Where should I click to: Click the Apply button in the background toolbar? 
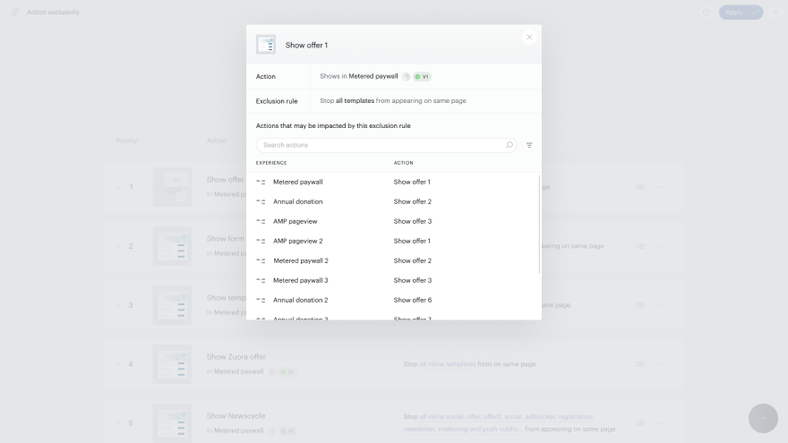coord(741,12)
